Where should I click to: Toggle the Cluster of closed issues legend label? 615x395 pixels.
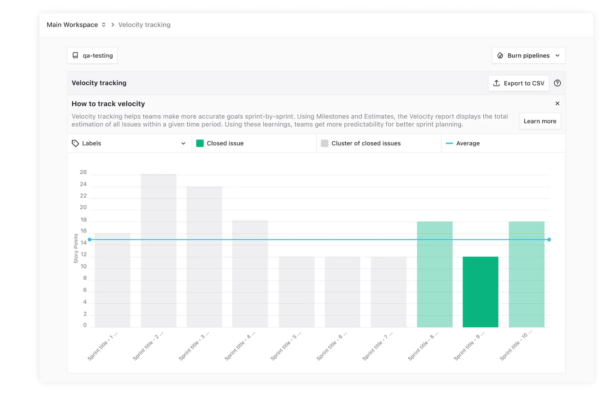pos(366,143)
